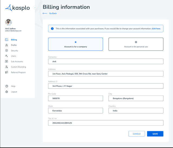Click the Users icon in sidebar
173x148 pixels.
7,56
